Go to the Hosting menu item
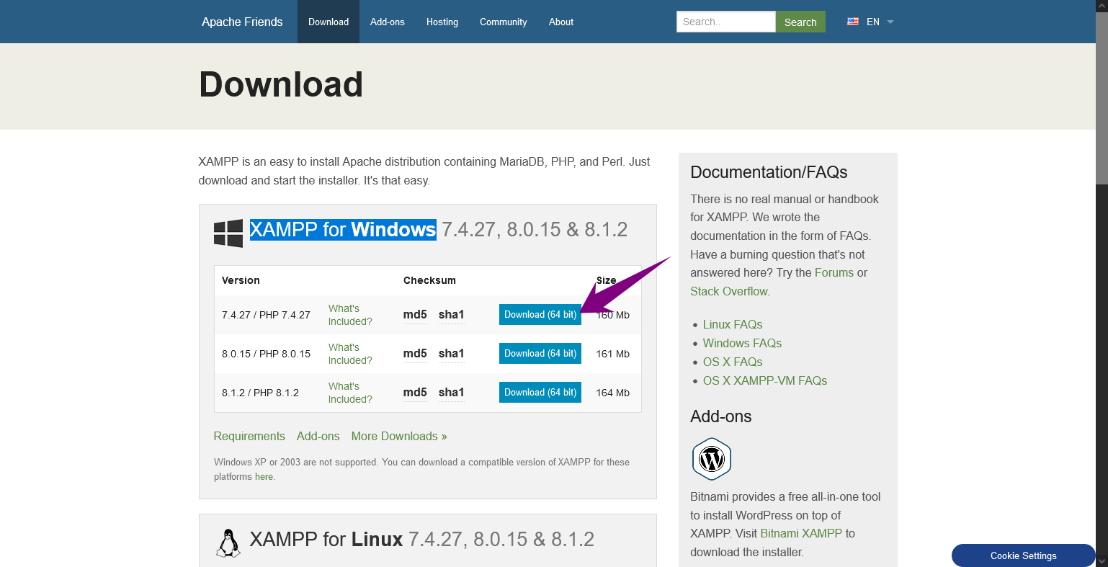Viewport: 1108px width, 567px height. pos(442,22)
